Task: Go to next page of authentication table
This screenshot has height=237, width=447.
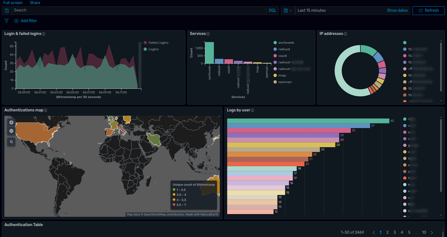Action: click(x=432, y=233)
